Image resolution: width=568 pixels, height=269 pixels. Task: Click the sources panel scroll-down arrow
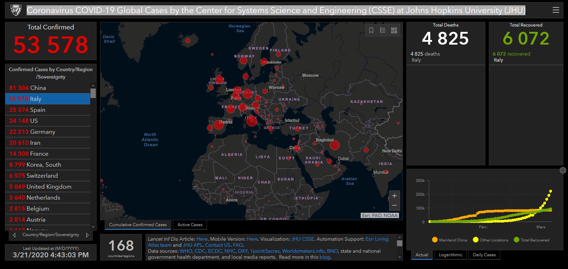(400, 257)
